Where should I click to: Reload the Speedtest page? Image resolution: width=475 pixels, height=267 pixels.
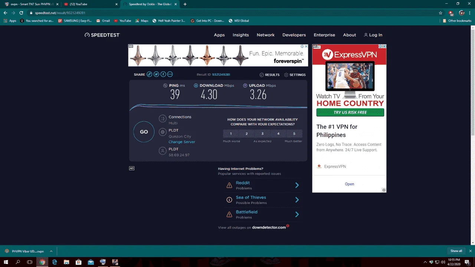point(21,13)
